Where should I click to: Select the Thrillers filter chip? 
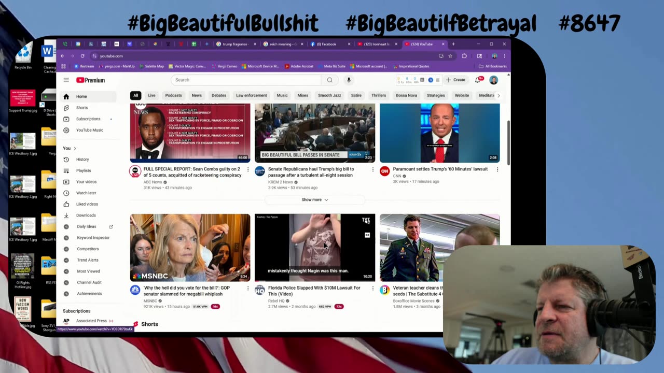point(379,95)
